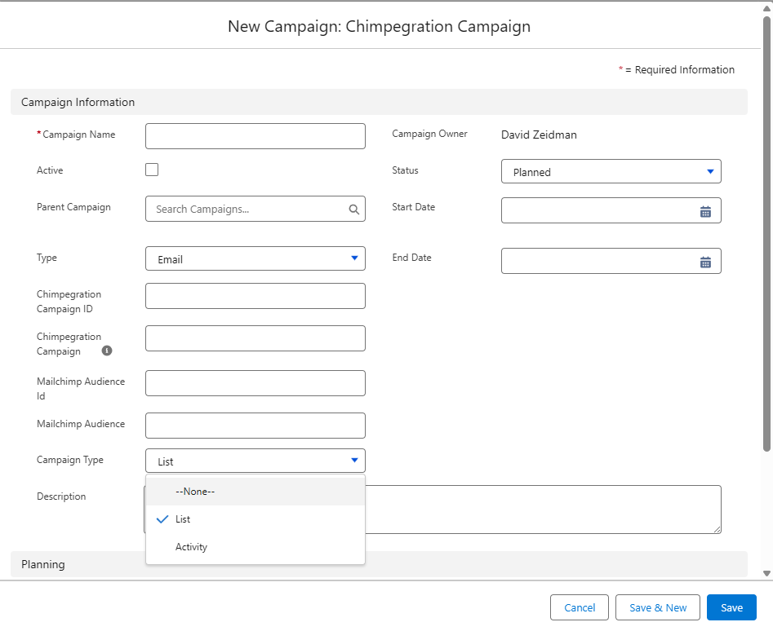The width and height of the screenshot is (773, 631).
Task: Expand the Type dropdown showing Email
Action: pyautogui.click(x=255, y=259)
